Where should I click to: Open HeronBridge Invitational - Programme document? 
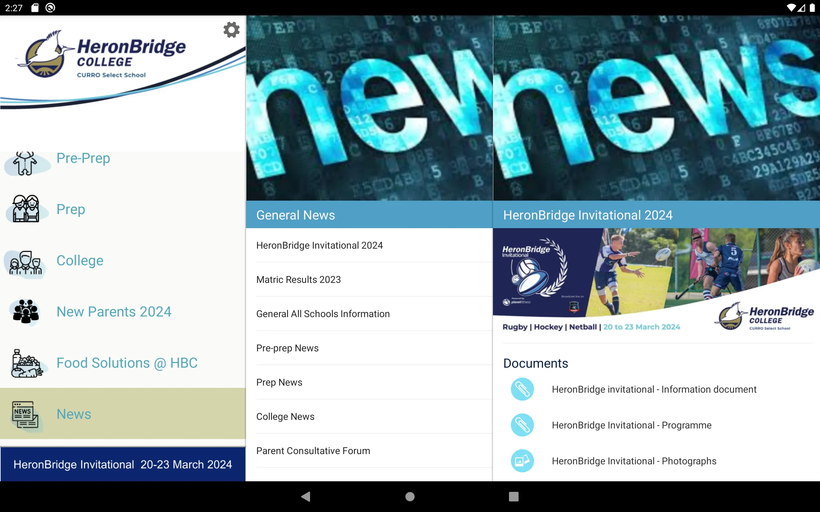tap(632, 425)
